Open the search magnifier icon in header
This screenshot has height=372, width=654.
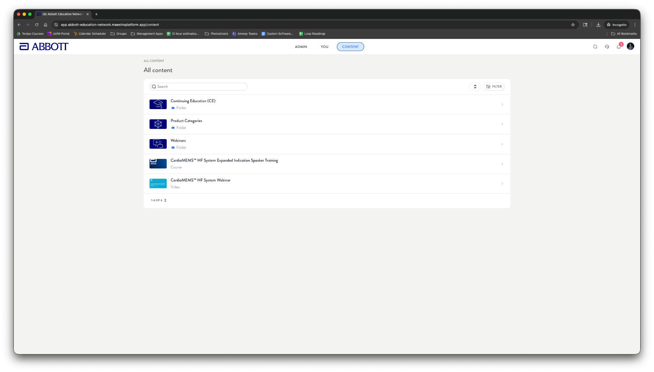point(595,47)
